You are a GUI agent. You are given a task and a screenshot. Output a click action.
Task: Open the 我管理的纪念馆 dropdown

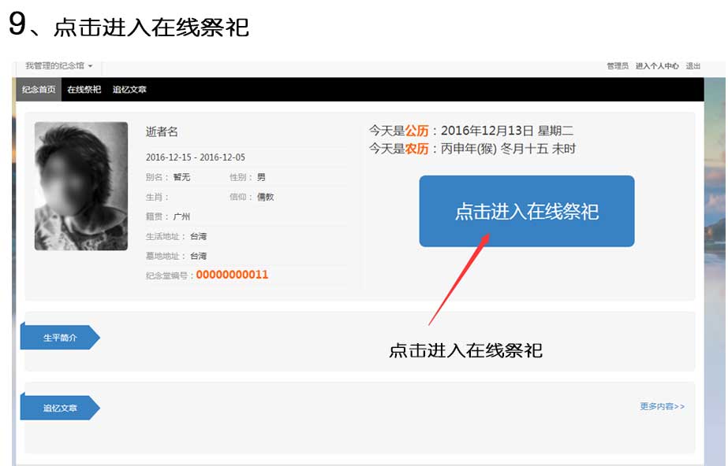point(58,66)
